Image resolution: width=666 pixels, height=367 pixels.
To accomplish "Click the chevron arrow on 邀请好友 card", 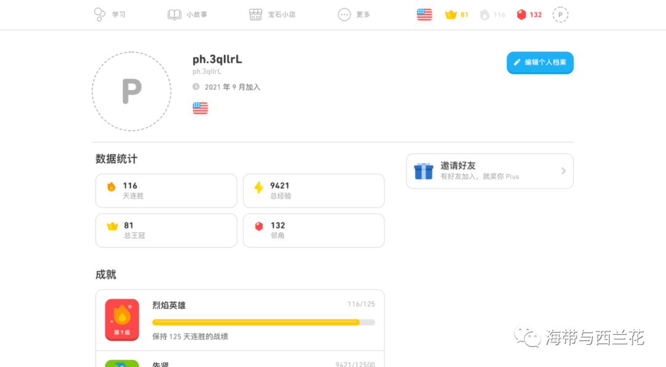I will coord(563,171).
